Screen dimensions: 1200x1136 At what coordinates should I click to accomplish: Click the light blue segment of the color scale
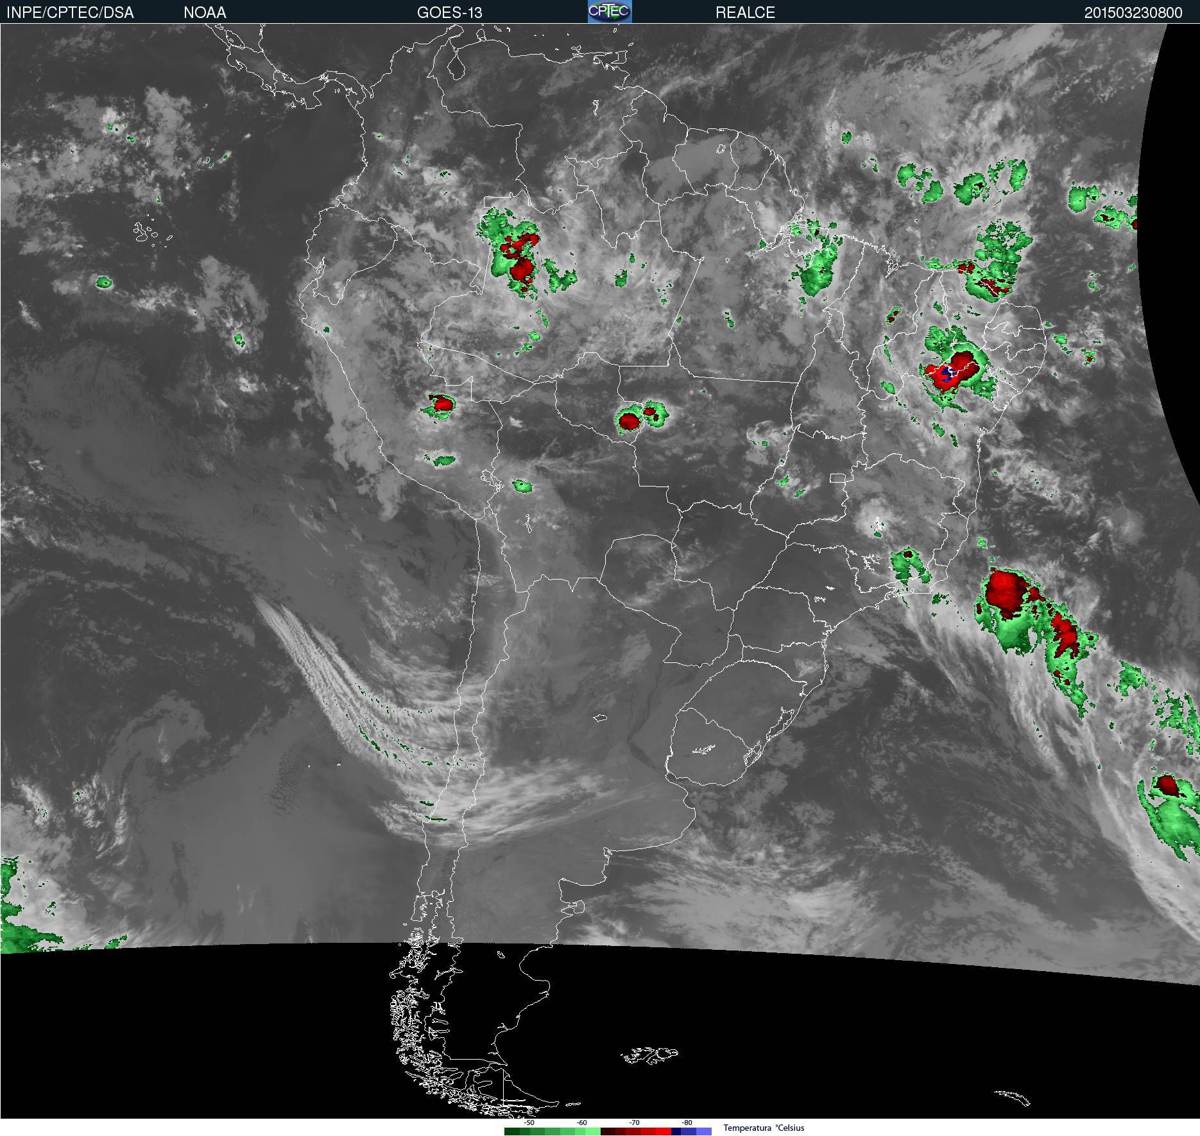(x=704, y=1132)
